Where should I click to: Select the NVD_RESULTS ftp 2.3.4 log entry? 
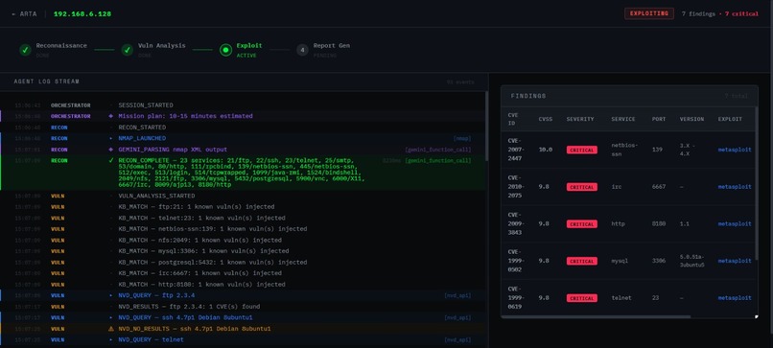(x=243, y=307)
